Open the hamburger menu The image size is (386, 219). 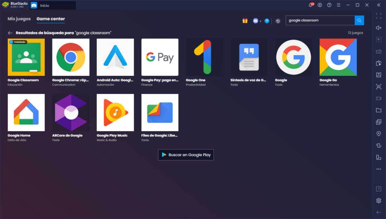tap(338, 5)
